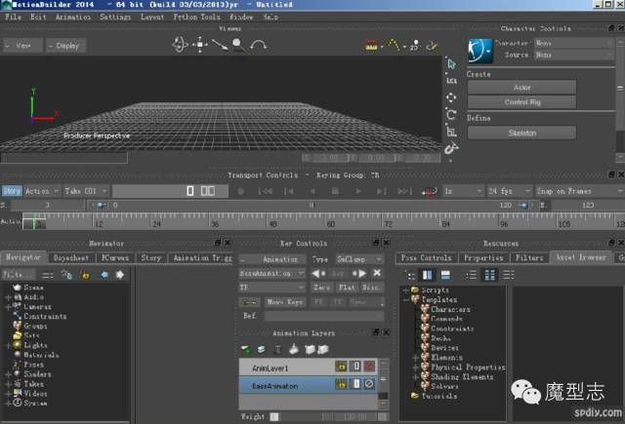Click the Zero button in Key Controls
This screenshot has height=424, width=625.
click(x=321, y=288)
